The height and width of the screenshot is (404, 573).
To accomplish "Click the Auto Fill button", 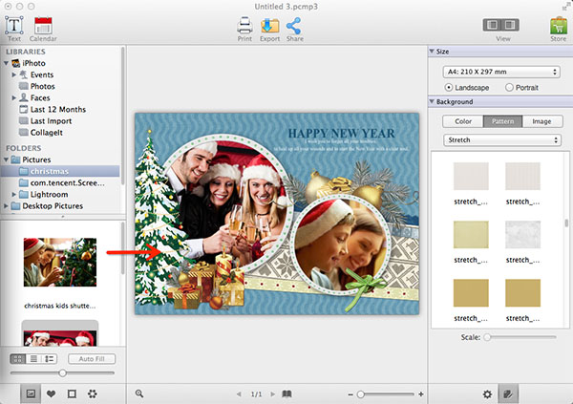I will click(x=92, y=359).
